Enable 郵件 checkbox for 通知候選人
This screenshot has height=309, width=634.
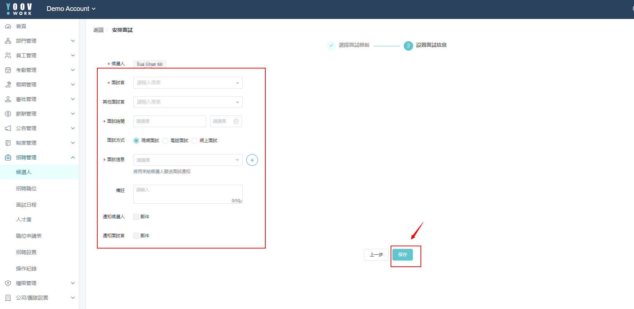[136, 217]
